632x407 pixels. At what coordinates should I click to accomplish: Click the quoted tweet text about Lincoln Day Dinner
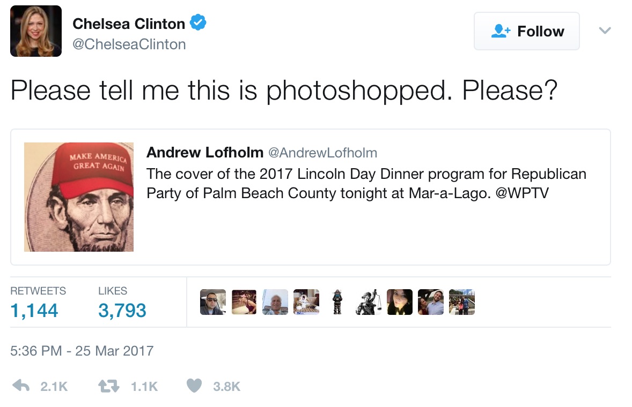pyautogui.click(x=366, y=184)
